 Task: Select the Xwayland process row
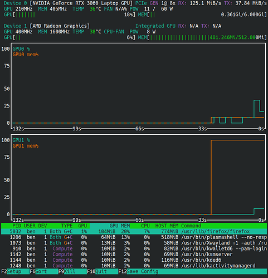point(134,243)
